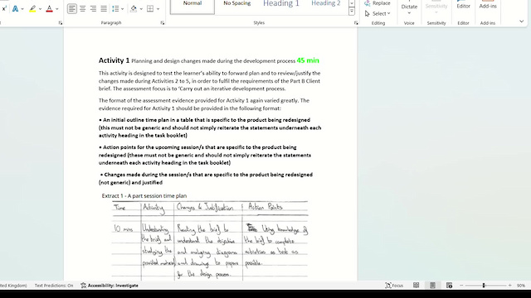Switch to Web Layout view
Viewport: 531px width, 298px height.
point(450,286)
